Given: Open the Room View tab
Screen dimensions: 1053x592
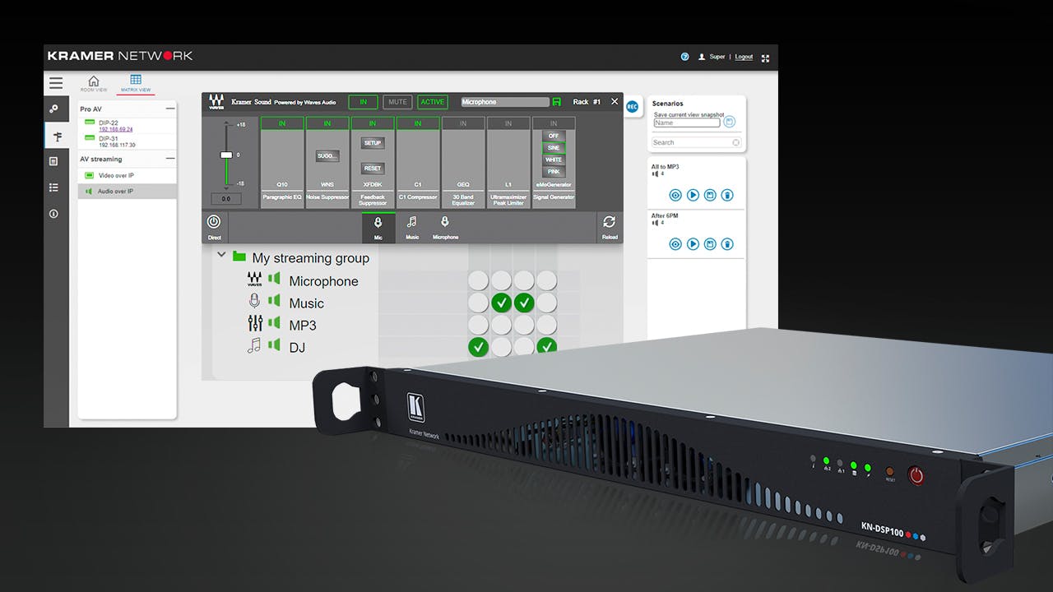Looking at the screenshot, I should tap(94, 83).
